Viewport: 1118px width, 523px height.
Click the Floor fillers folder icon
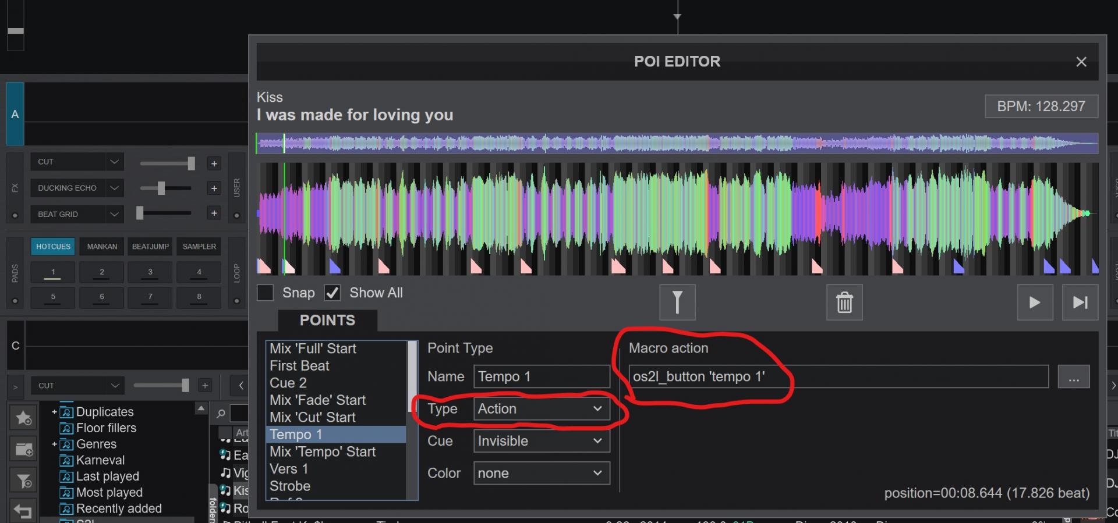tap(67, 428)
